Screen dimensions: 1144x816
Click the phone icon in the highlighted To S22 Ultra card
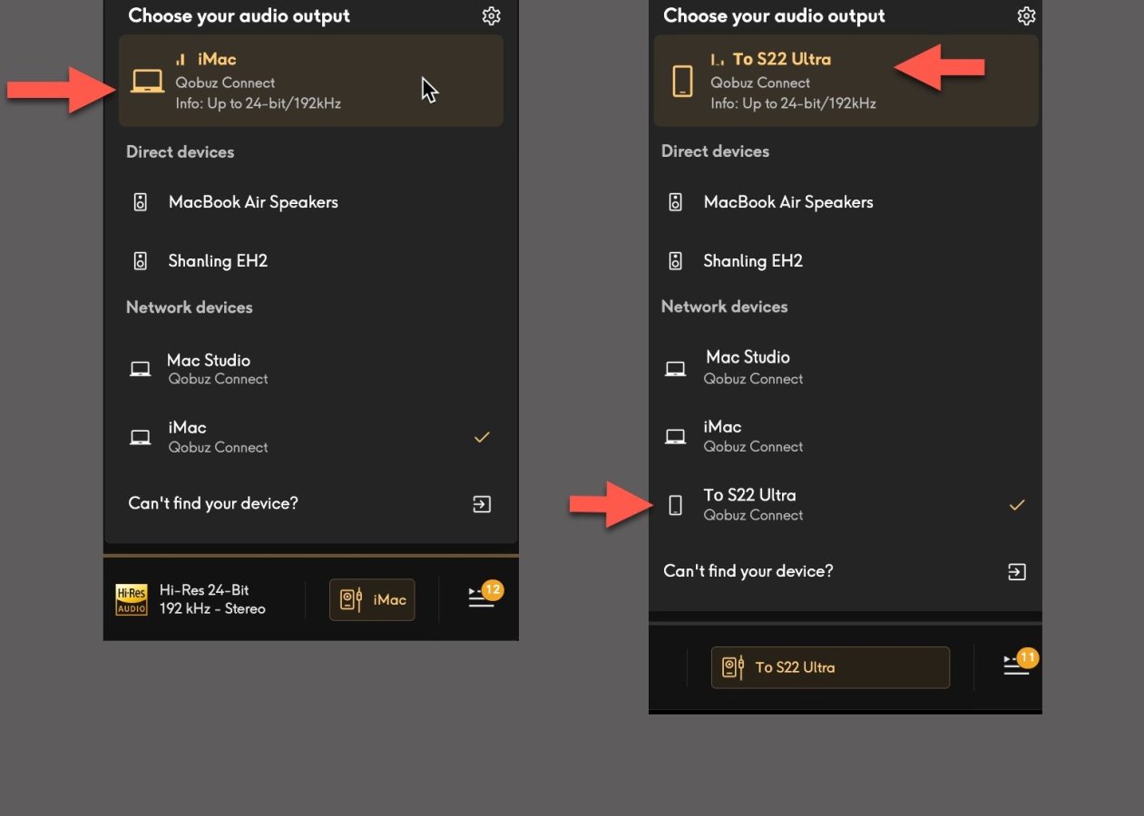tap(682, 82)
